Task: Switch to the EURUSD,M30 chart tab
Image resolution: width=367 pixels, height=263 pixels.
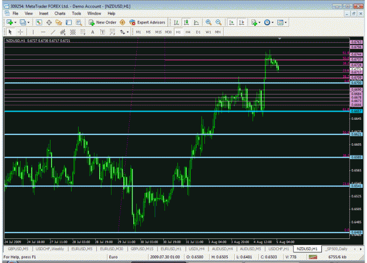Action: coord(112,249)
